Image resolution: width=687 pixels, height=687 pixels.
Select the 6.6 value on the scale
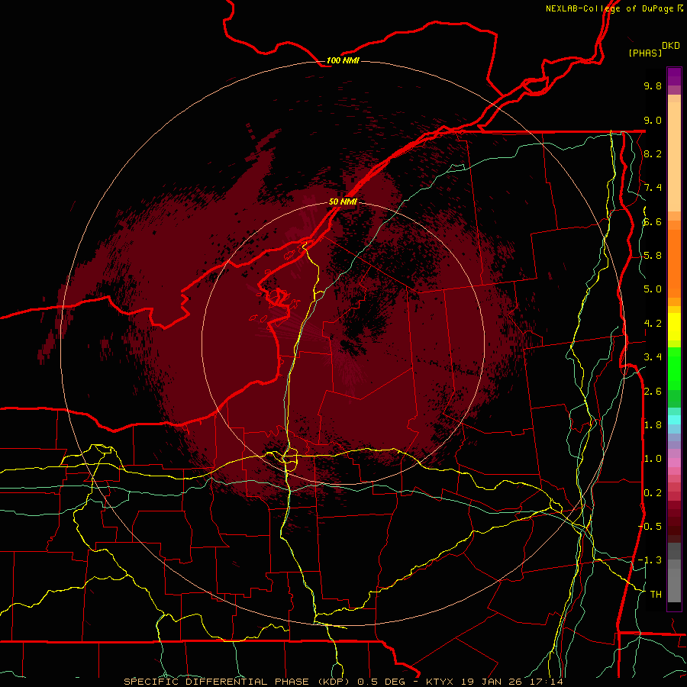click(x=653, y=221)
